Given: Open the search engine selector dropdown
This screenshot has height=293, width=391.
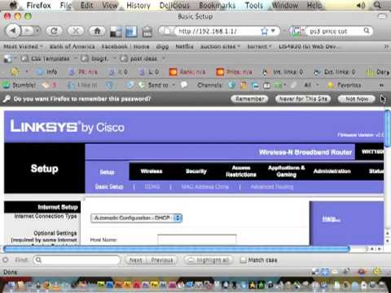Looking at the screenshot, I should click(x=297, y=31).
